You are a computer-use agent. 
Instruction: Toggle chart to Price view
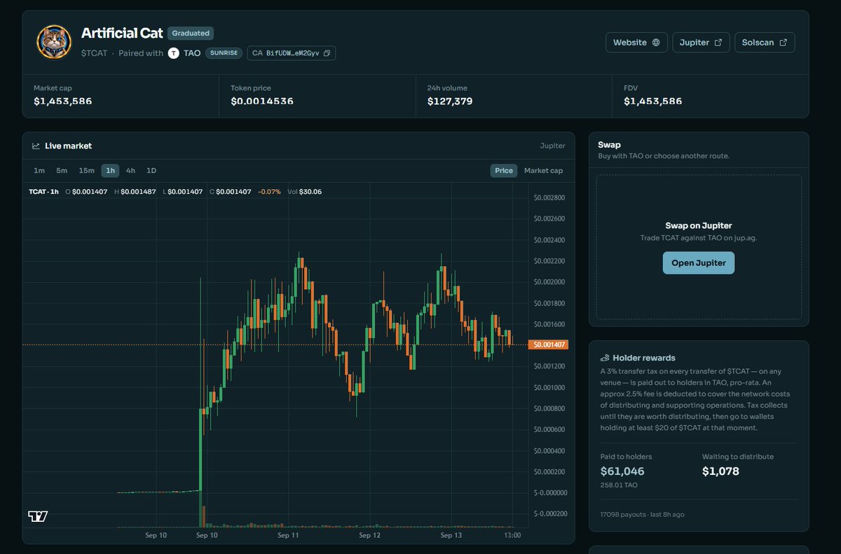[x=504, y=171]
